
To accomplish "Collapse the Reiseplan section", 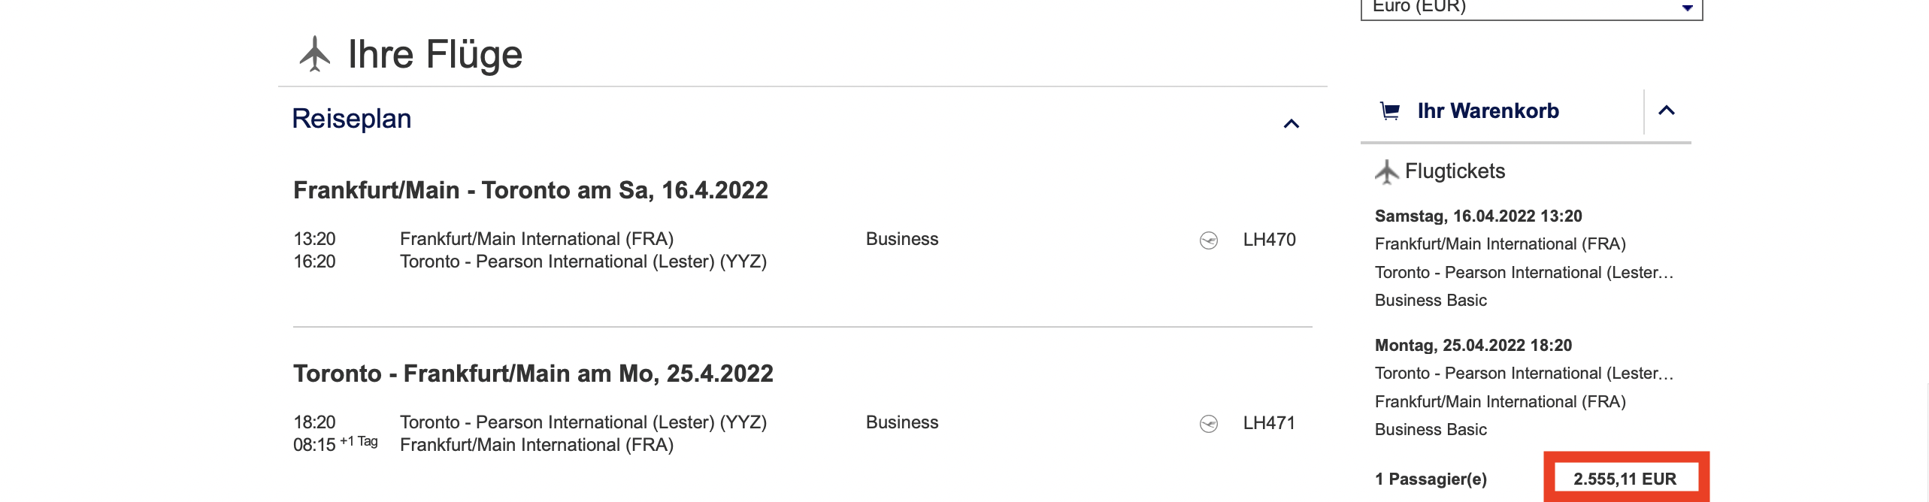I will point(1291,124).
